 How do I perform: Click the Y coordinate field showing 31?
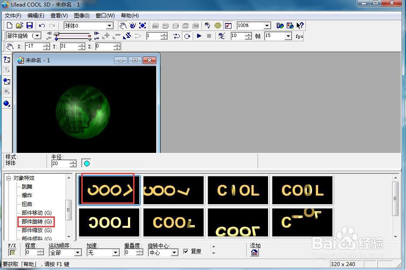click(x=69, y=47)
